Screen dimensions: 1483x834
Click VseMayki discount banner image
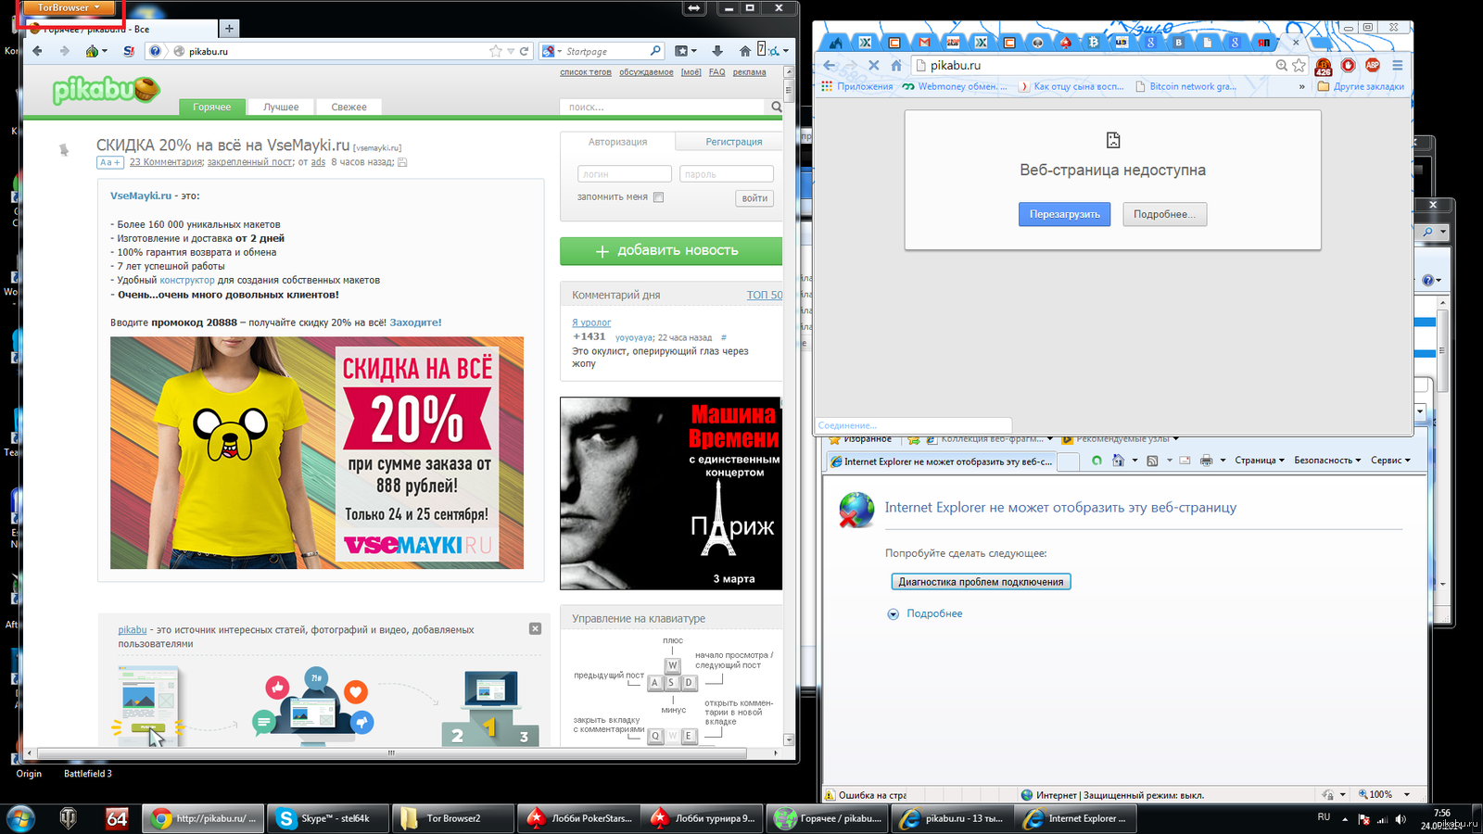(317, 453)
